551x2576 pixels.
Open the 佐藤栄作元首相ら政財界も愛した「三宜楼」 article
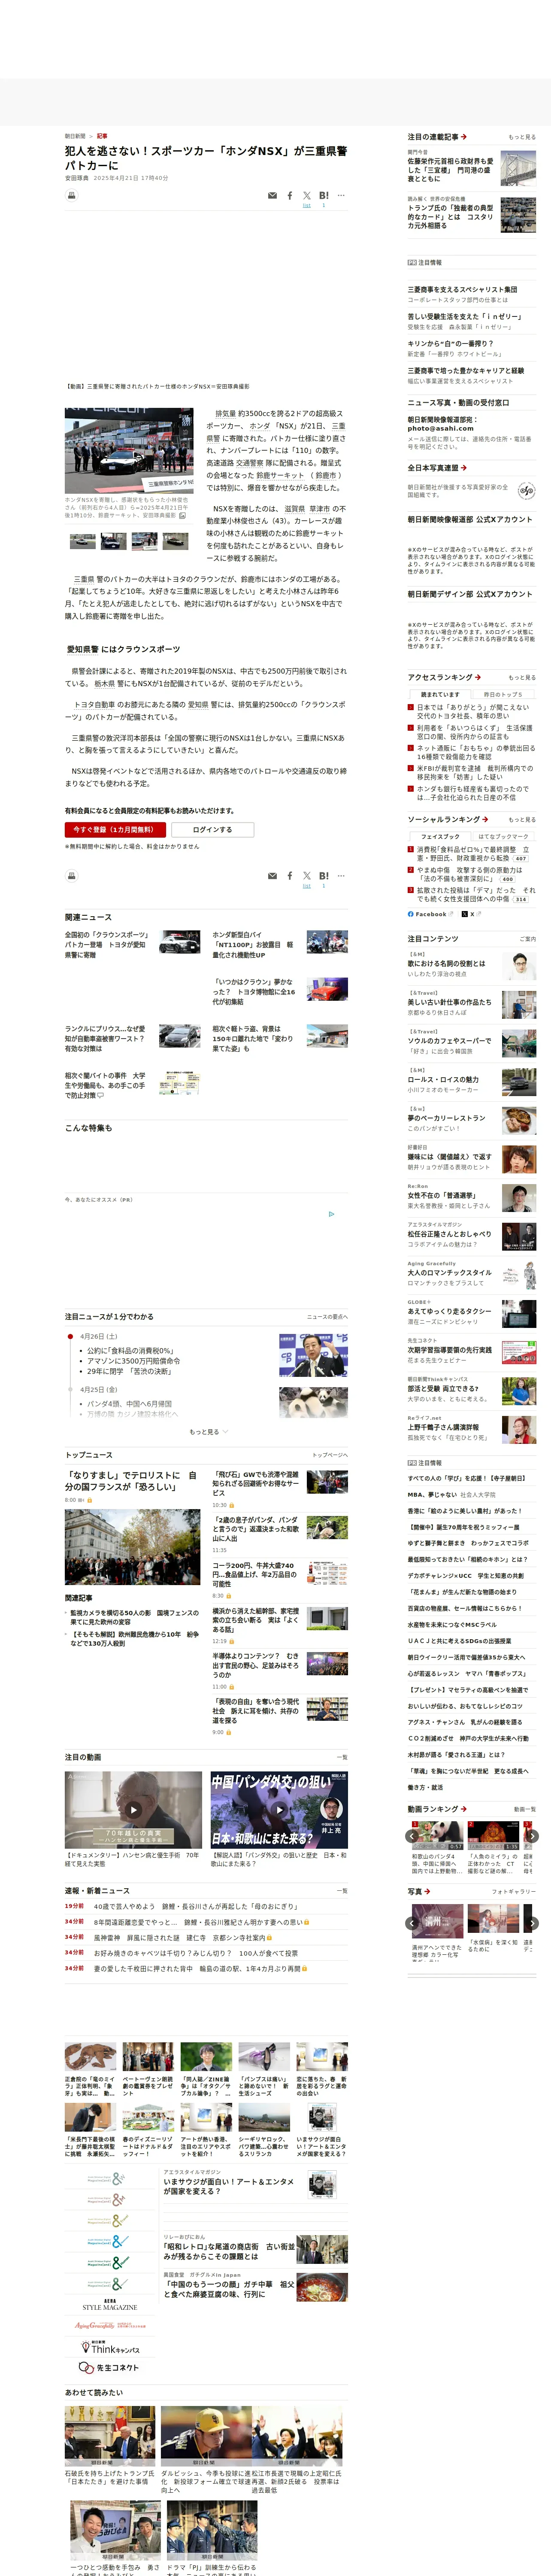(451, 170)
